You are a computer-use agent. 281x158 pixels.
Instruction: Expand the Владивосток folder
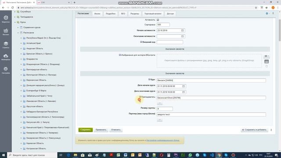21,59
